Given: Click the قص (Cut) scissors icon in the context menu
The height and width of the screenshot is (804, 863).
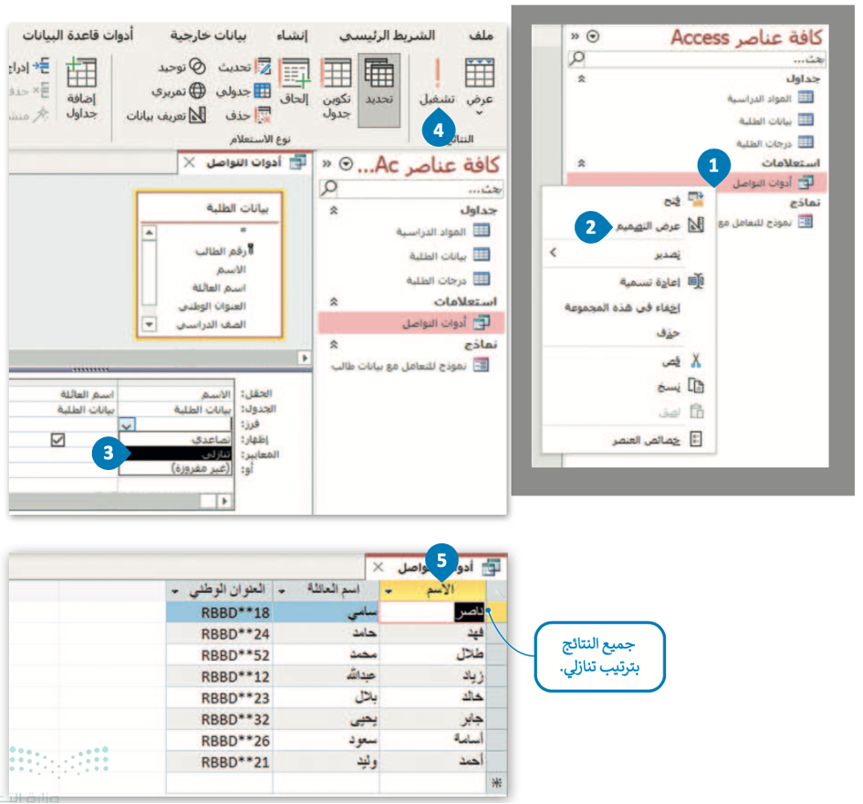Looking at the screenshot, I should pyautogui.click(x=696, y=360).
